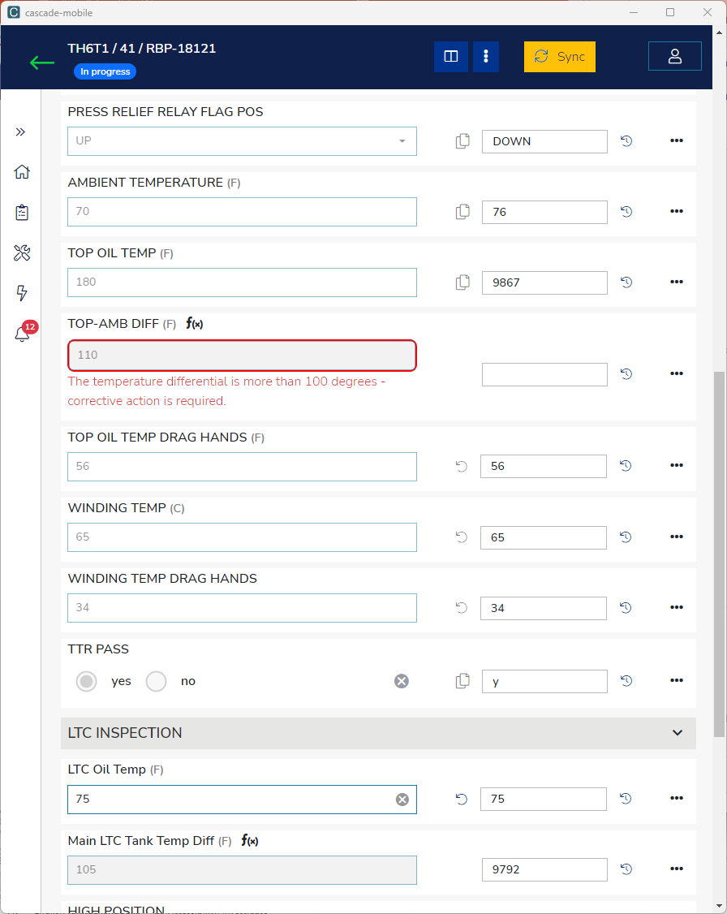Collapse the LTC INSPECTION section
This screenshot has width=727, height=914.
click(x=677, y=731)
